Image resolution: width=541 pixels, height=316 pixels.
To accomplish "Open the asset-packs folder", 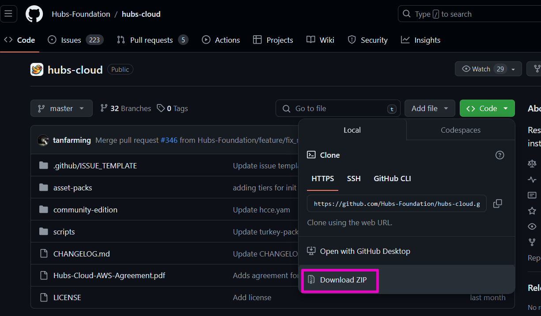I will click(73, 188).
